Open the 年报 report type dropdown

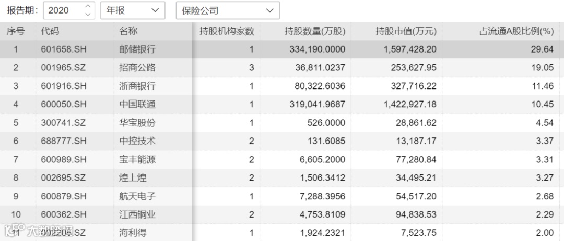(133, 10)
